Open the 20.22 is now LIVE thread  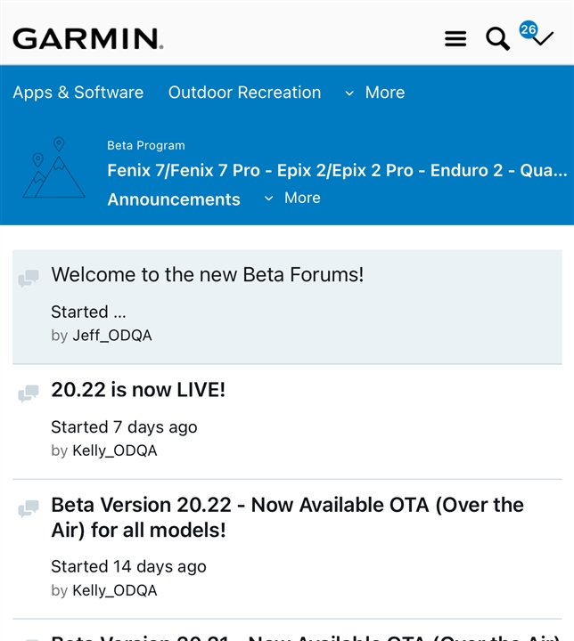point(138,390)
